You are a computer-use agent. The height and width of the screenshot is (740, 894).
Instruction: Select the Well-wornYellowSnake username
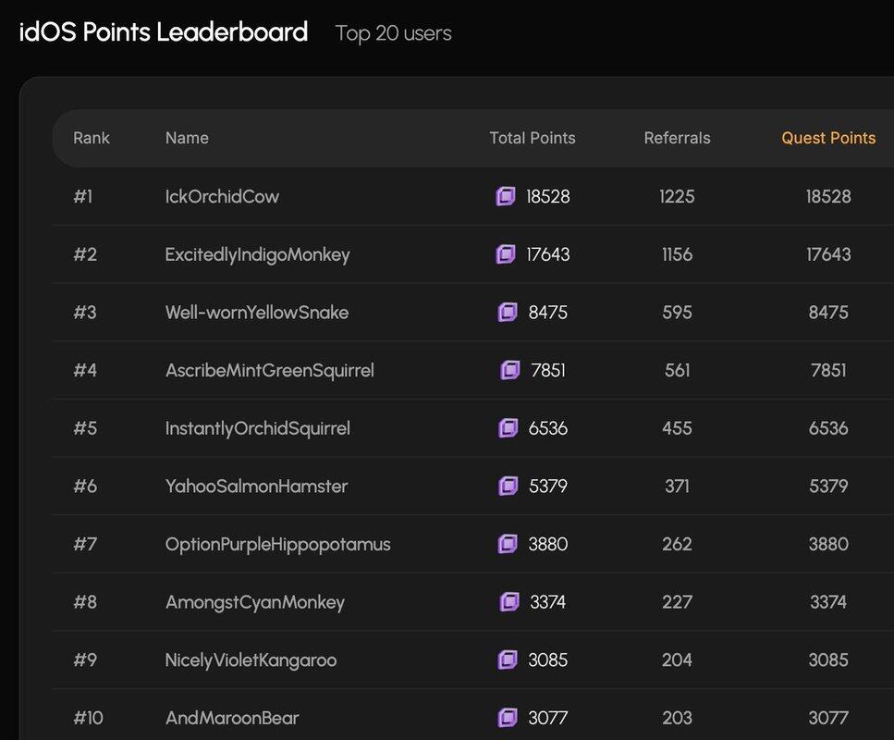coord(256,313)
